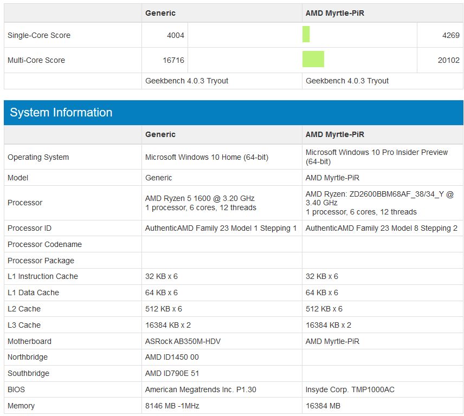This screenshot has width=464, height=416.
Task: Select the Multi-Core Score label
Action: (x=36, y=60)
